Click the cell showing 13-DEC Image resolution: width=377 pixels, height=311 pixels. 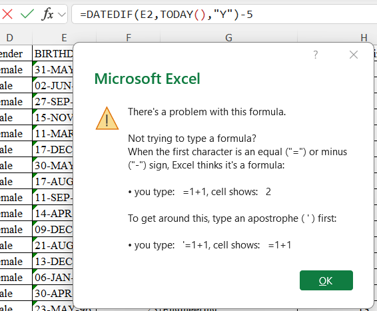pos(53,261)
